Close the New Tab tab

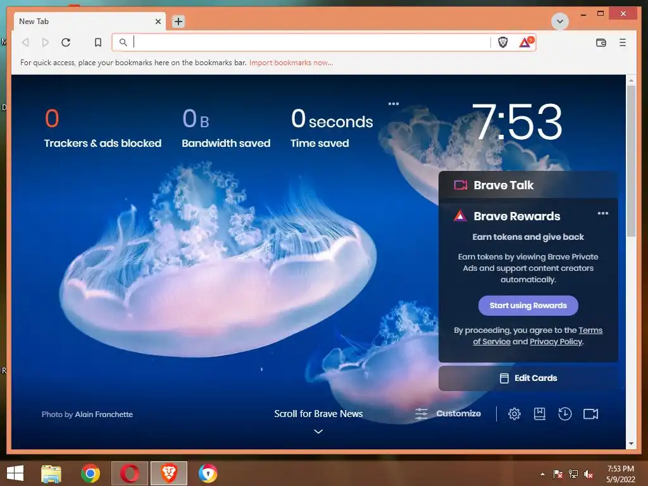click(x=158, y=22)
